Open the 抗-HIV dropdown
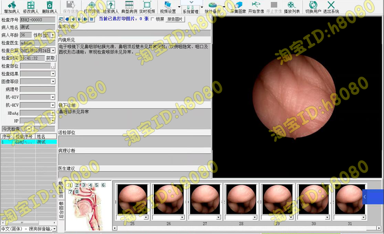 53,97
